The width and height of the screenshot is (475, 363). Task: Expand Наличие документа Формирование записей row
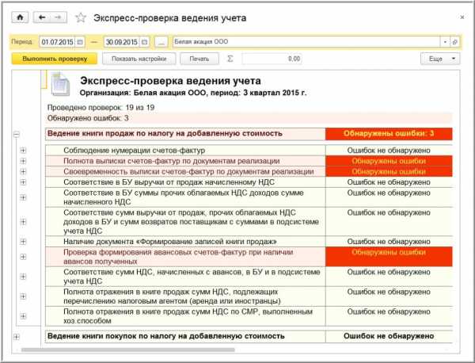coord(23,241)
